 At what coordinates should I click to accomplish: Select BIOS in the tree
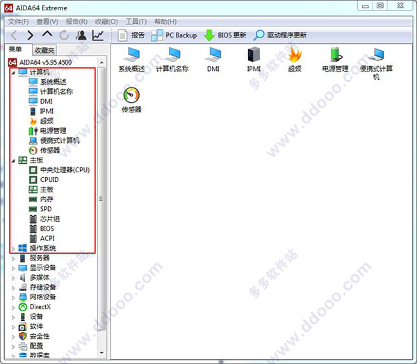pyautogui.click(x=42, y=229)
